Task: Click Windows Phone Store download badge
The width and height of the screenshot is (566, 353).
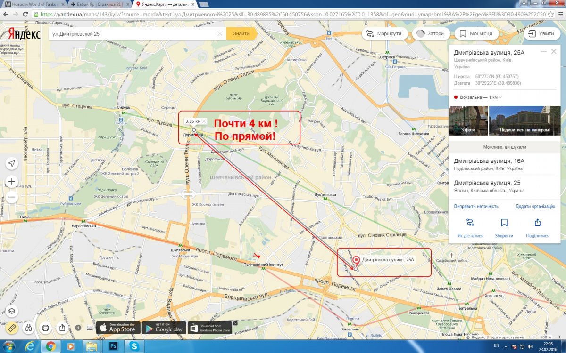Action: coord(210,328)
